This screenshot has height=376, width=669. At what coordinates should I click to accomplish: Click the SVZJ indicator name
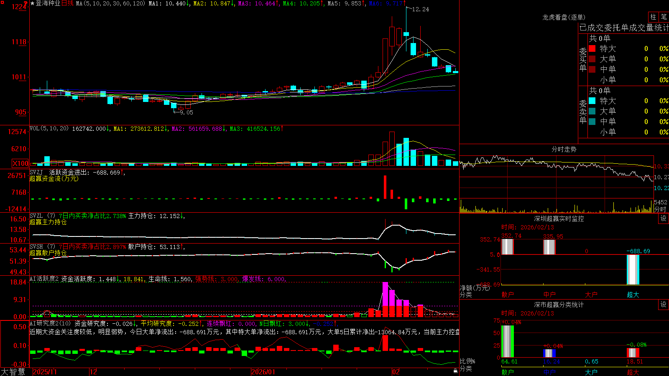pyautogui.click(x=36, y=172)
